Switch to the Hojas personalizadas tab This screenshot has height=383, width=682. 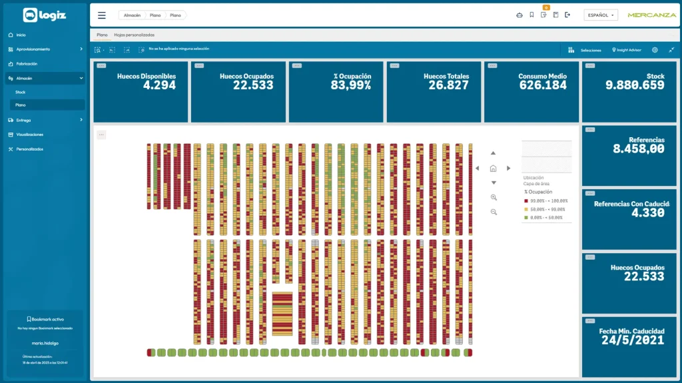click(x=134, y=35)
